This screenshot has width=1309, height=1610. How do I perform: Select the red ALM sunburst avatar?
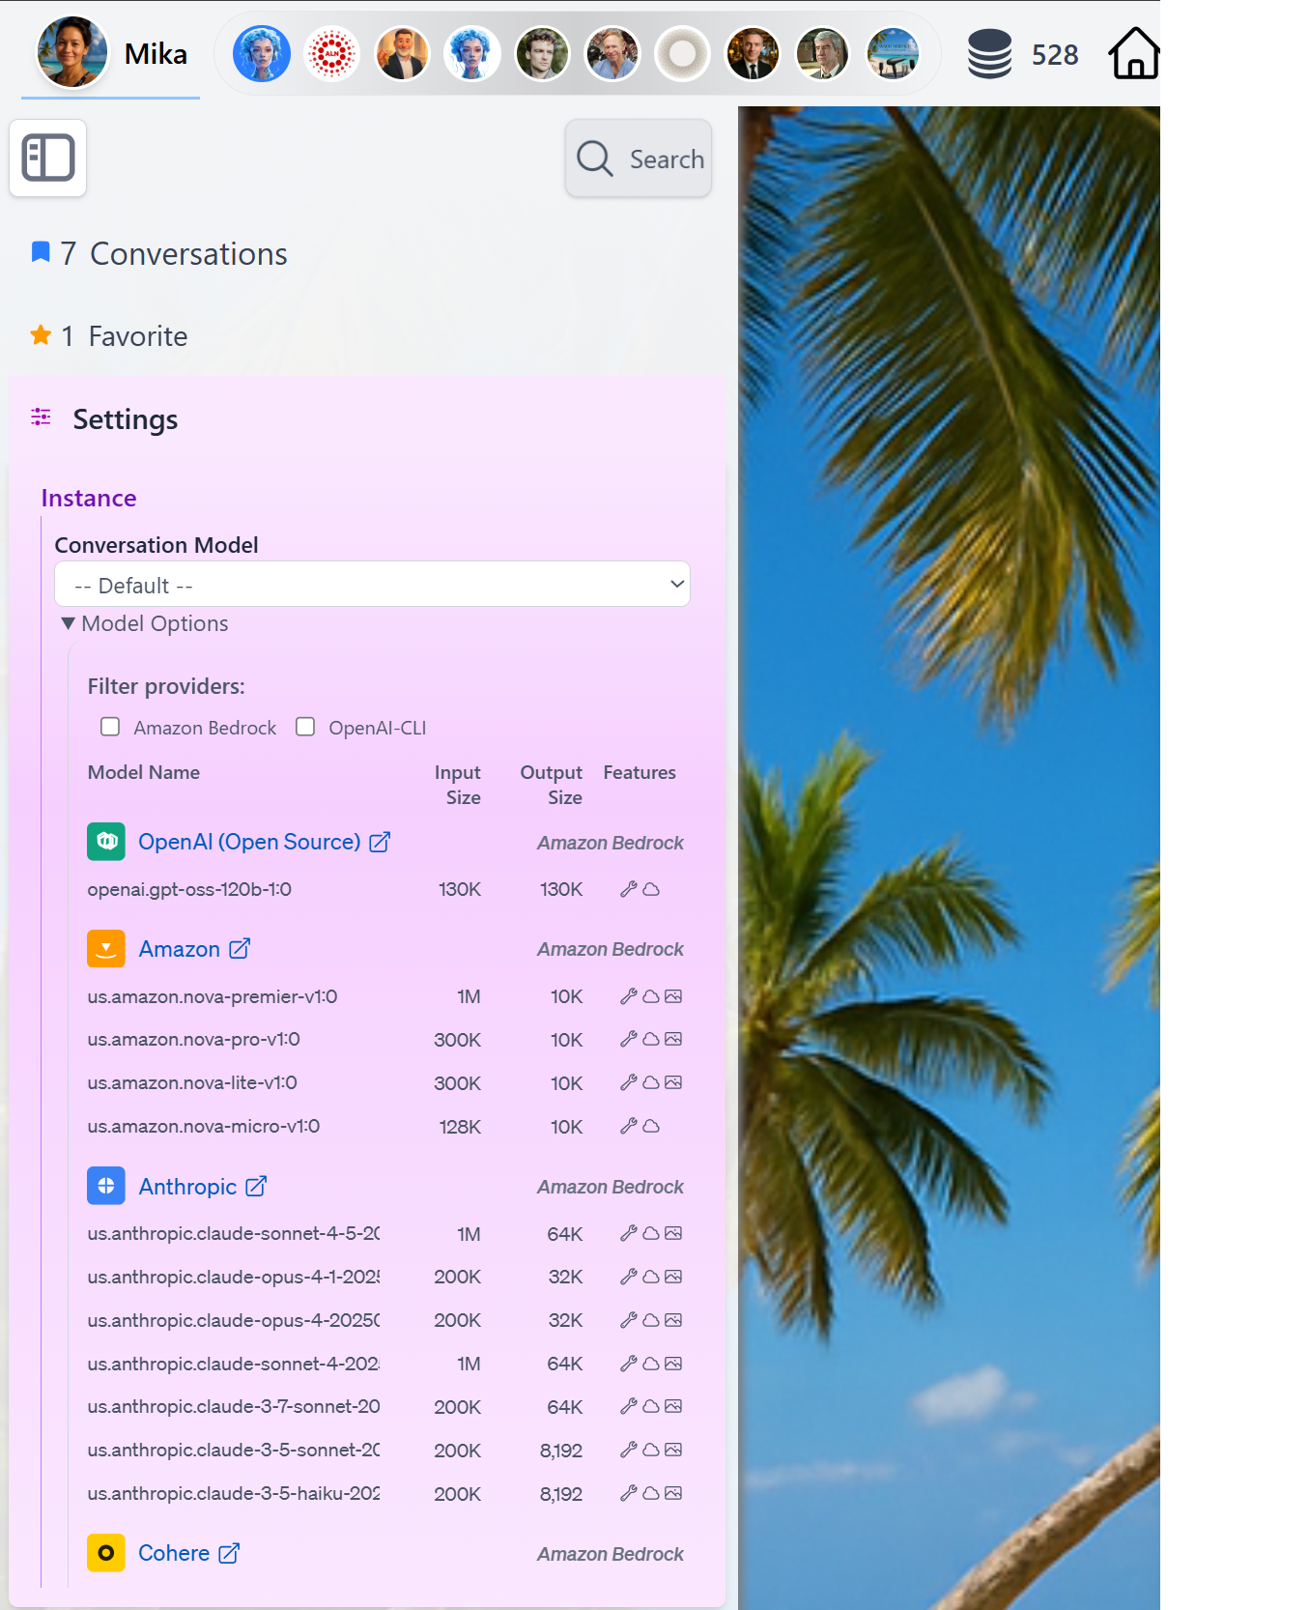coord(331,53)
